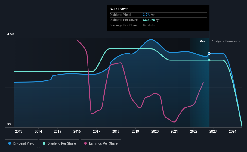Click the 0% y-axis label

(9, 124)
